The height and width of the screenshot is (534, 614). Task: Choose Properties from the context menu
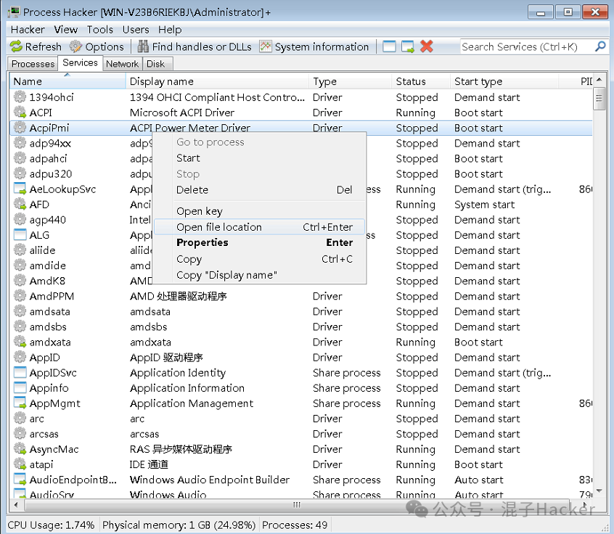point(202,243)
